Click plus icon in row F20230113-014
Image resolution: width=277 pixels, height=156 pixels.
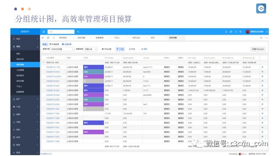[x=262, y=71]
